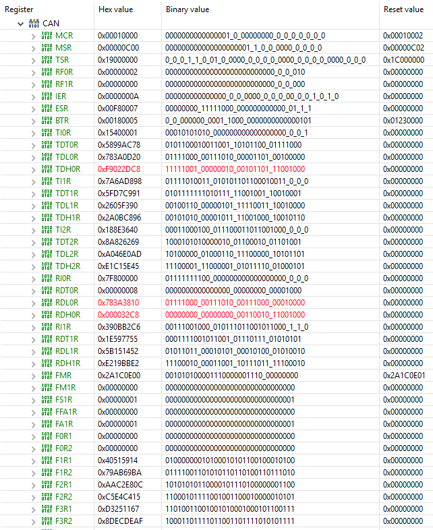The width and height of the screenshot is (433, 530).
Task: Click hex value 0x00F80007 of ESR
Action: (x=117, y=109)
